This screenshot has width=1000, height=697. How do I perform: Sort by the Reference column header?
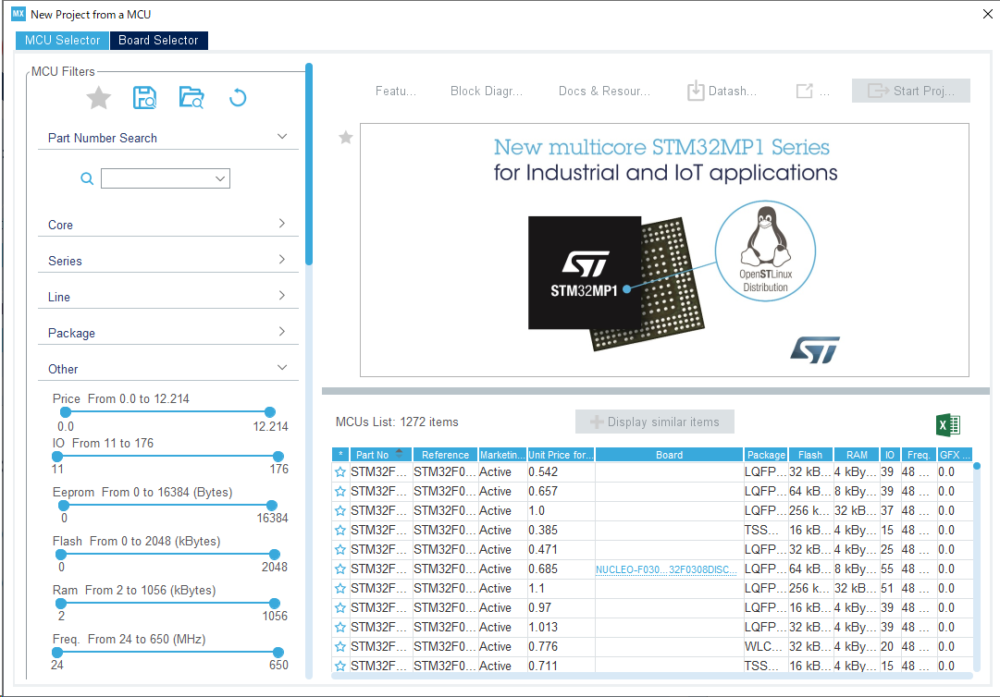445,454
